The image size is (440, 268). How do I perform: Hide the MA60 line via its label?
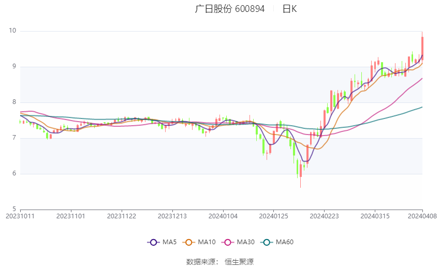(x=285, y=242)
